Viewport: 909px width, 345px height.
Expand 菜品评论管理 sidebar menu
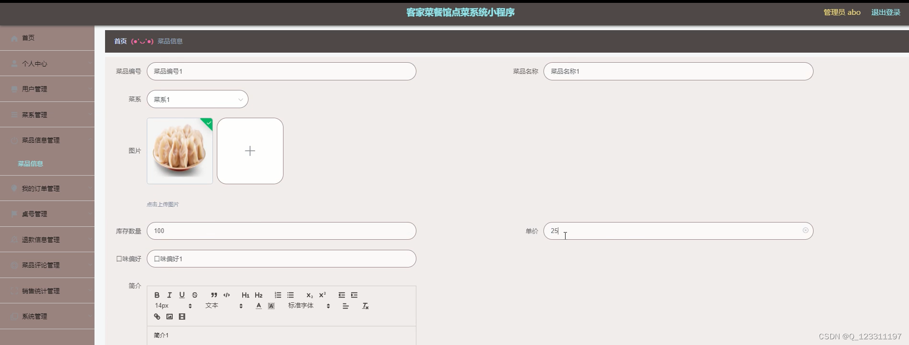tap(47, 265)
